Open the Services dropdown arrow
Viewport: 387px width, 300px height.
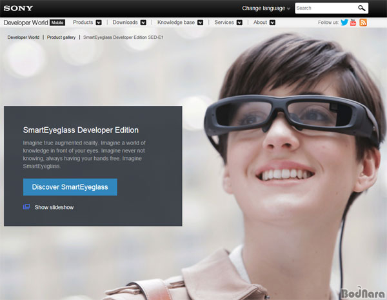point(239,23)
